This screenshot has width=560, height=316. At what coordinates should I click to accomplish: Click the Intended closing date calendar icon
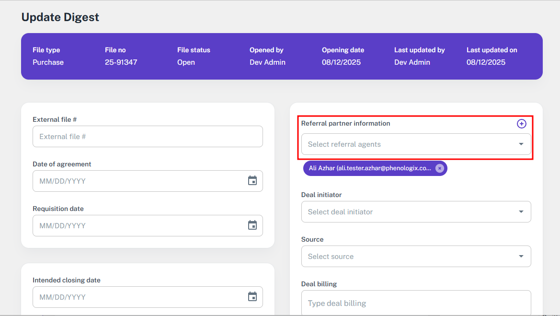tap(252, 297)
